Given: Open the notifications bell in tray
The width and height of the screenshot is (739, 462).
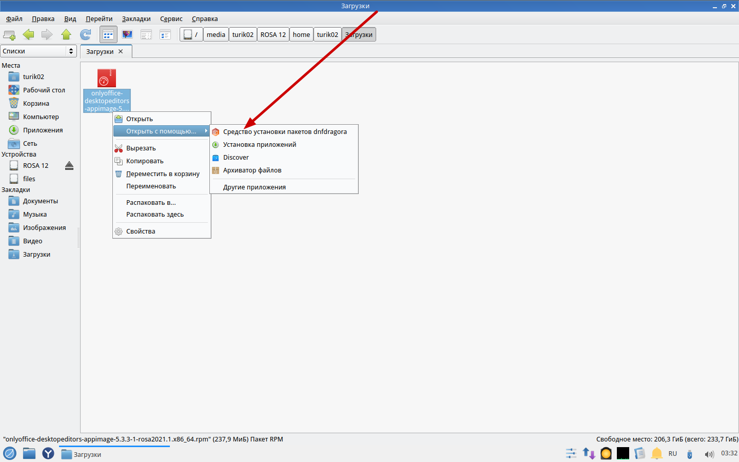Looking at the screenshot, I should 657,453.
